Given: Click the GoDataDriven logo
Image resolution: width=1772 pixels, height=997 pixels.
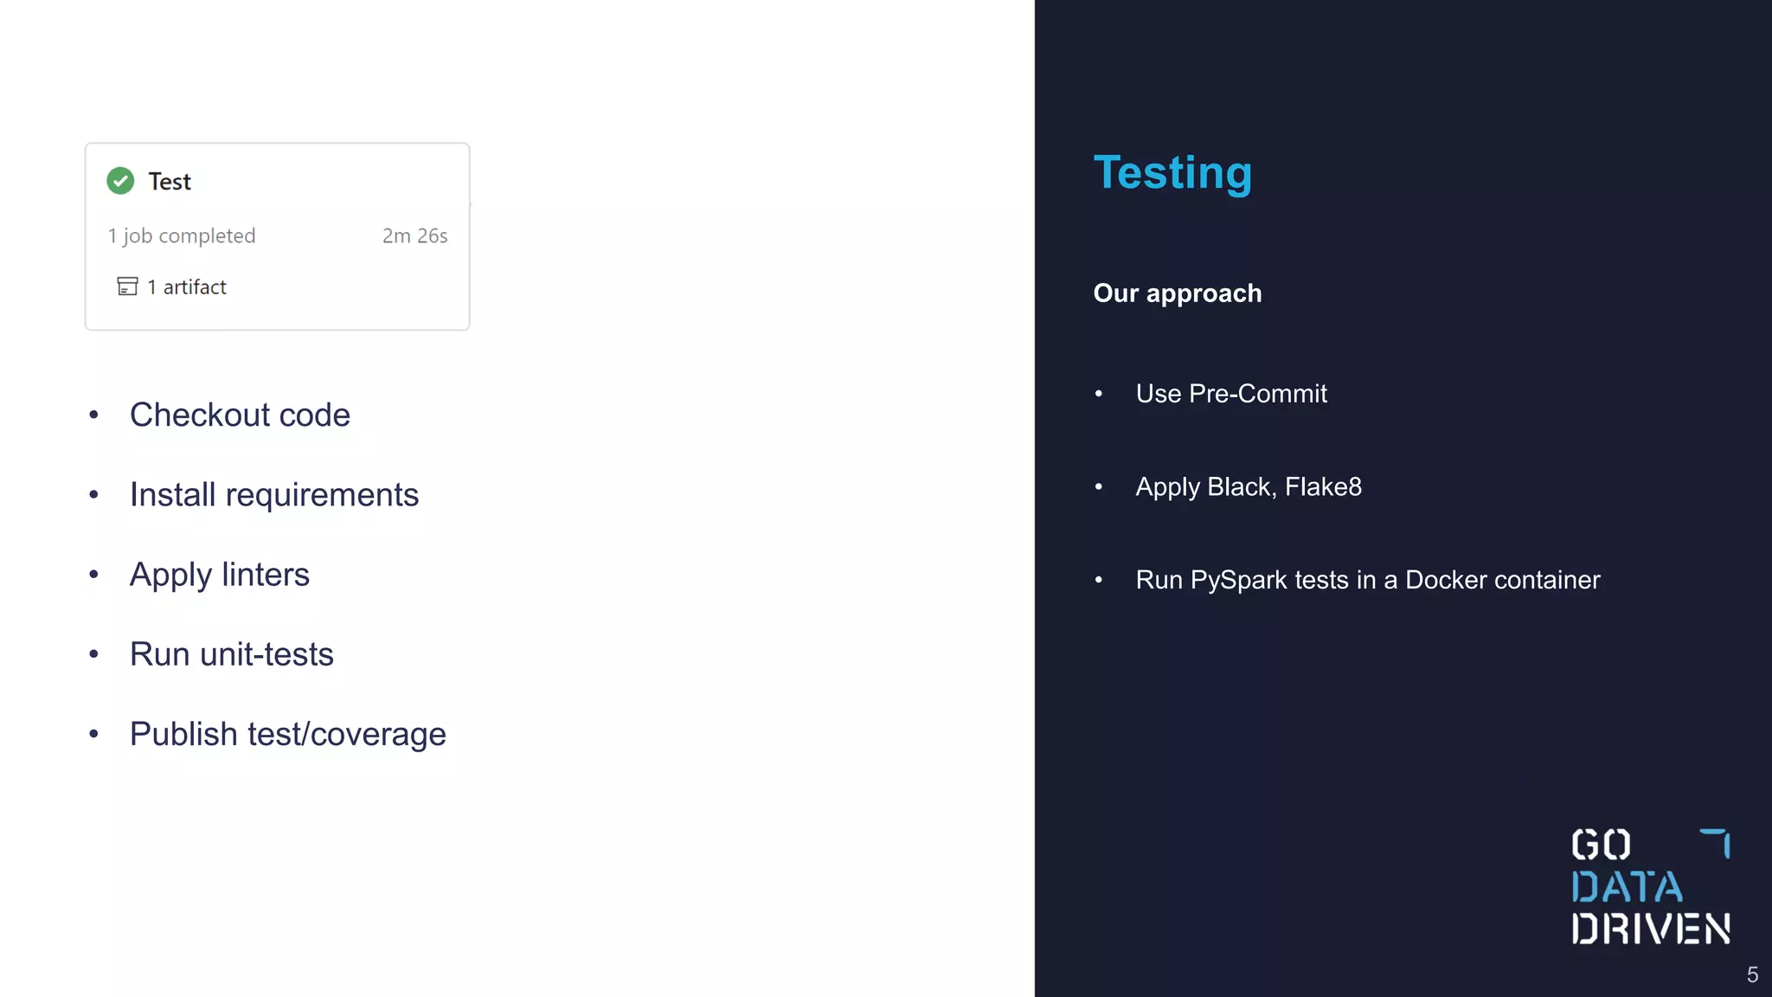Looking at the screenshot, I should tap(1651, 886).
